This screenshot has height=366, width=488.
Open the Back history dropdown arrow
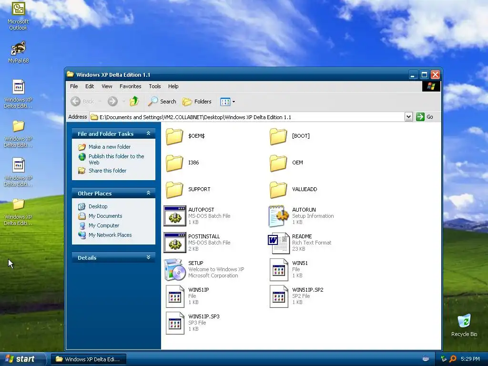tap(100, 102)
